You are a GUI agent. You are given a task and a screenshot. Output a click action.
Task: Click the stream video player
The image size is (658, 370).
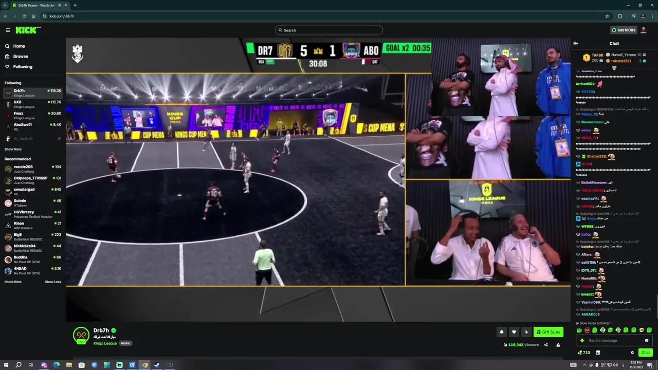coord(318,179)
